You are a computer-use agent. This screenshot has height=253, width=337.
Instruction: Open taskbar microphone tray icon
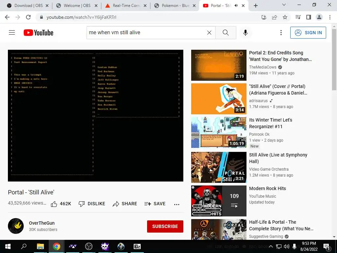click(x=294, y=246)
